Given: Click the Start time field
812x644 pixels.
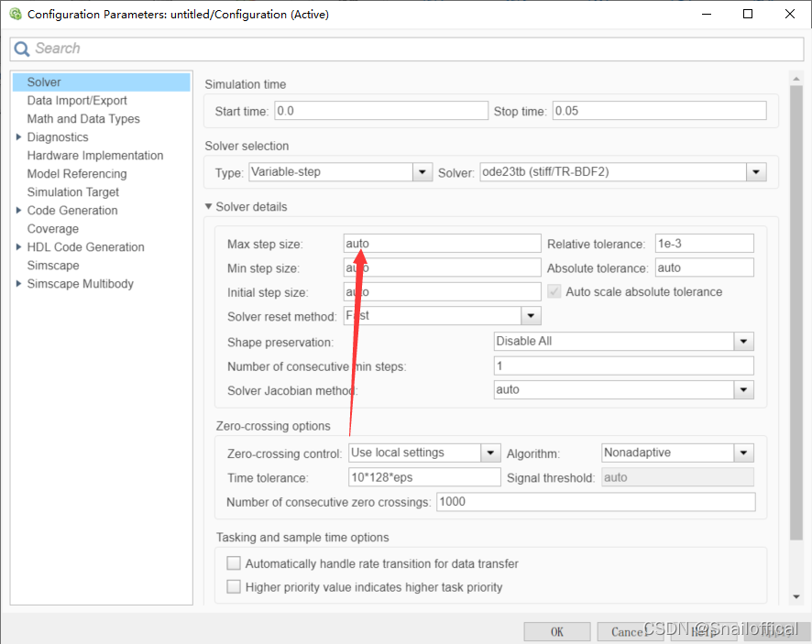Looking at the screenshot, I should [381, 111].
